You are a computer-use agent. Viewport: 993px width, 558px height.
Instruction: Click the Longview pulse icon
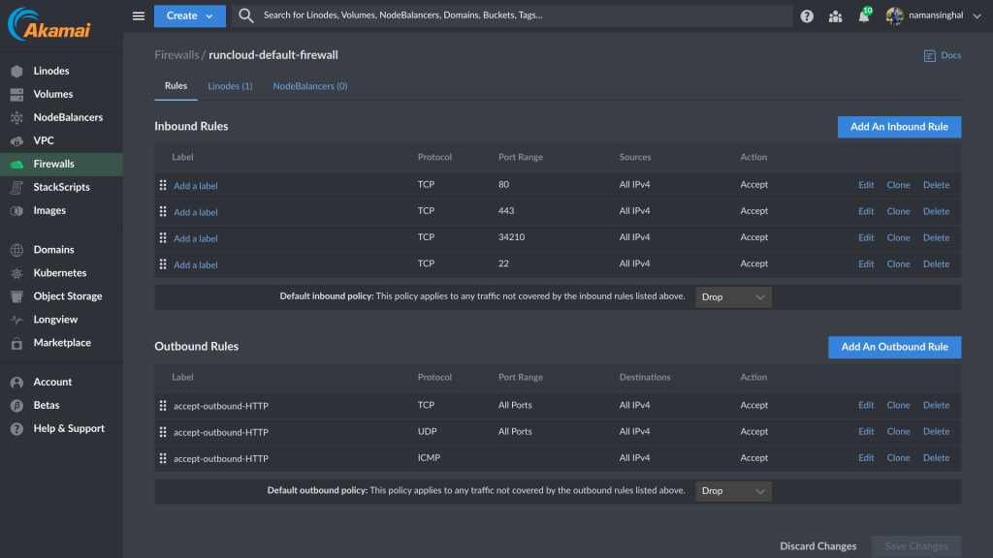(x=17, y=320)
